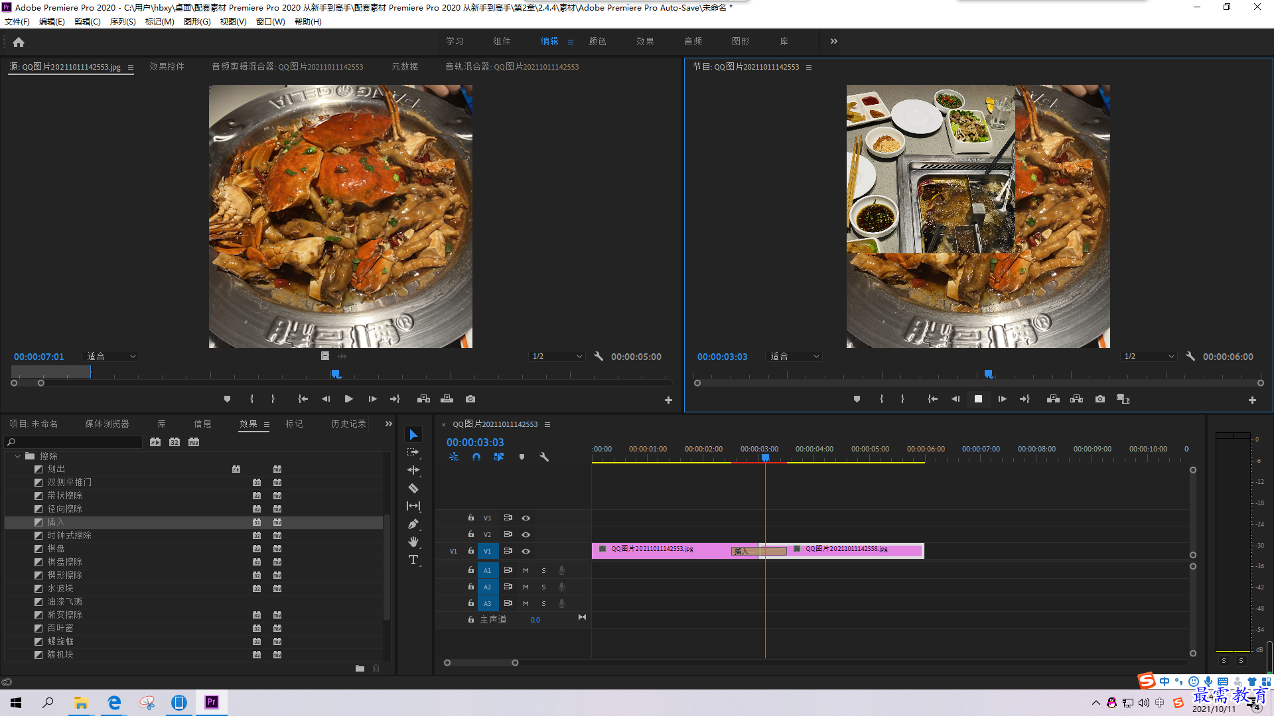The width and height of the screenshot is (1274, 716).
Task: Select the 时钟式擦除 transition effect
Action: pyautogui.click(x=69, y=536)
